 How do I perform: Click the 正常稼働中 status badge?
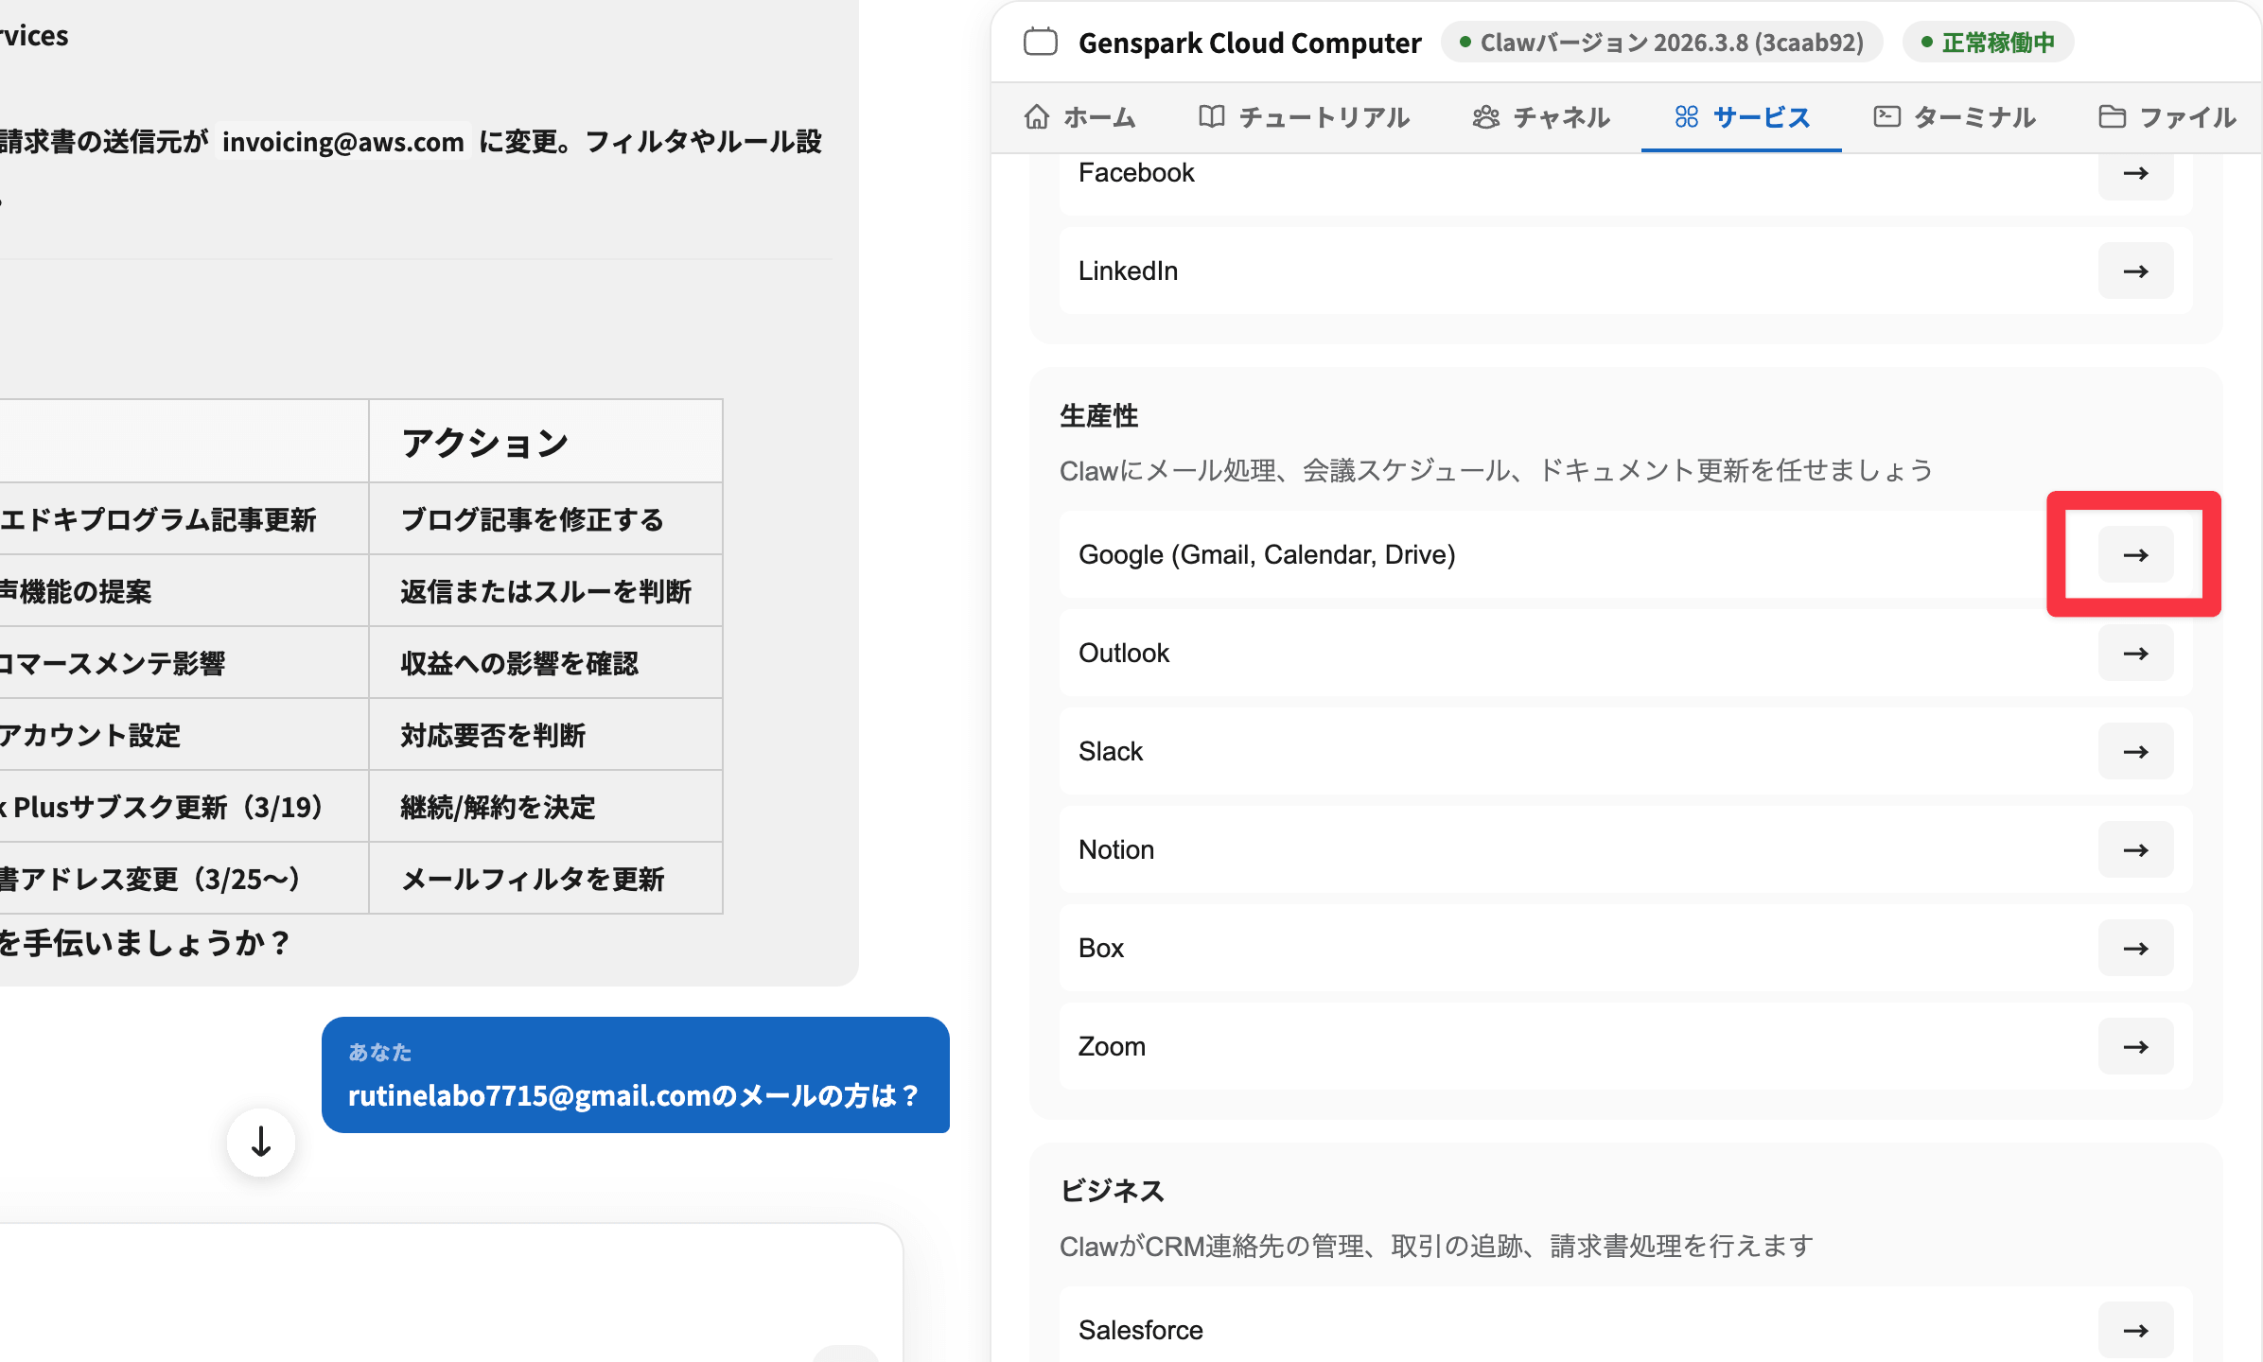pos(1988,43)
